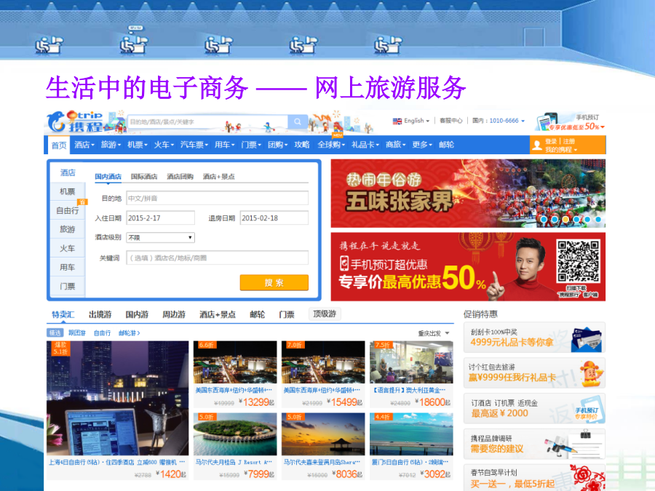Click the last carousel dot on 张家界 banner

point(598,219)
